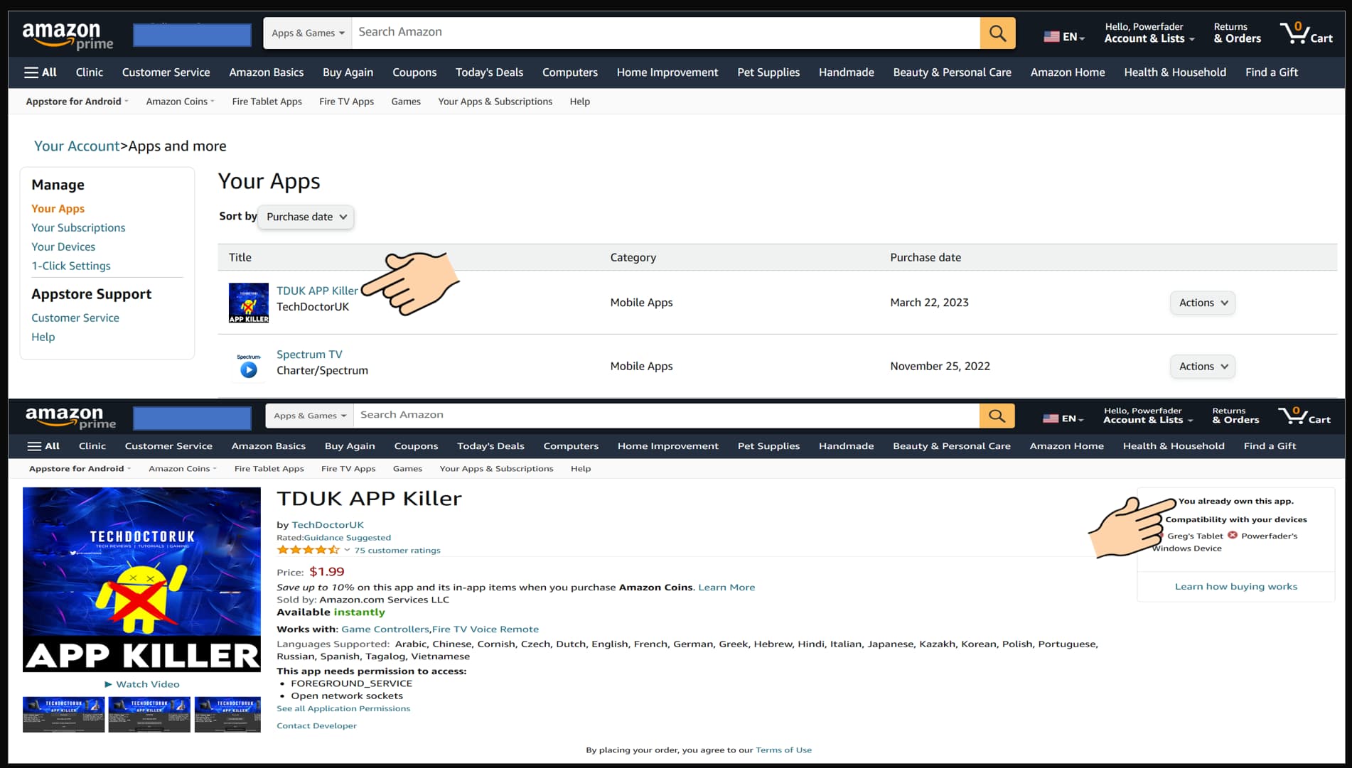1352x768 pixels.
Task: Open Customer Service in top nav bar
Action: (x=166, y=72)
